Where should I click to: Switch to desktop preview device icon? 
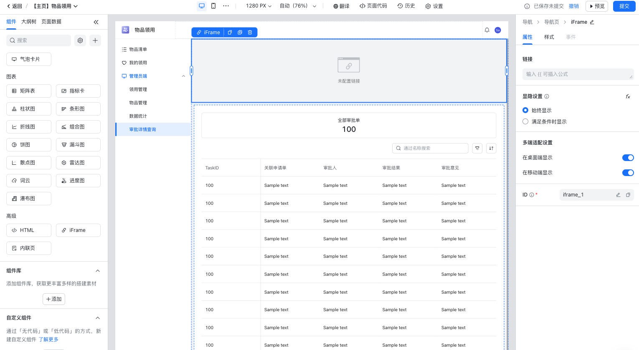tap(202, 6)
